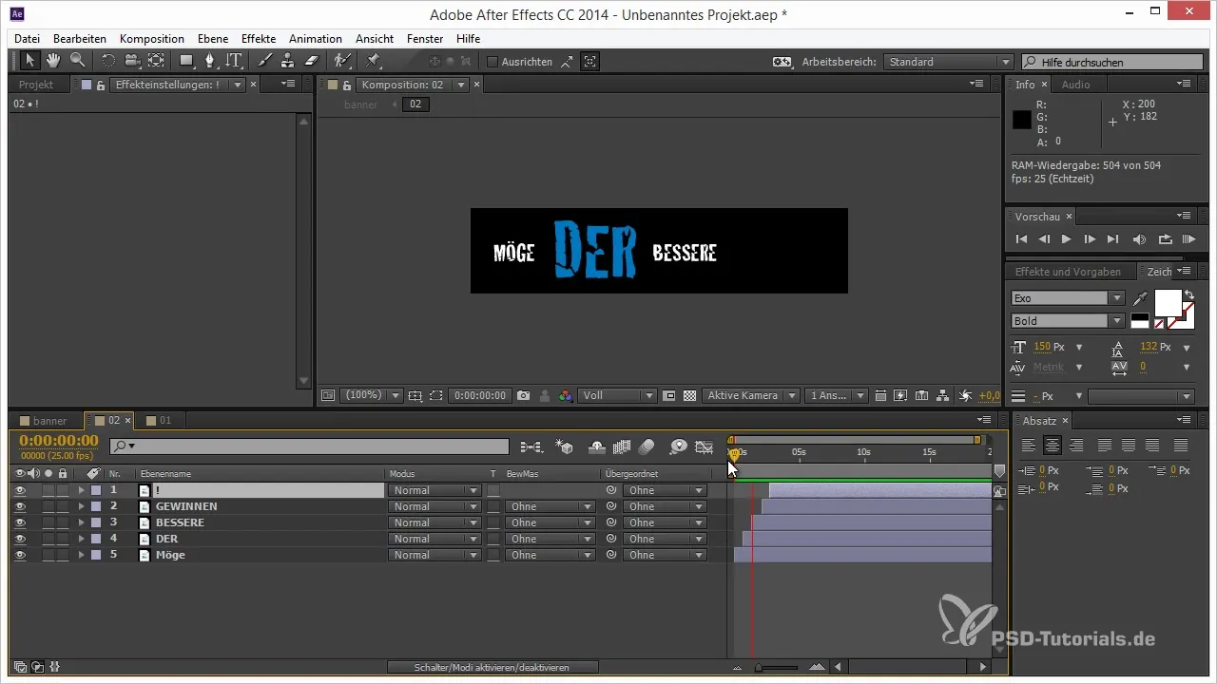Select the Rotation tool

(x=107, y=61)
